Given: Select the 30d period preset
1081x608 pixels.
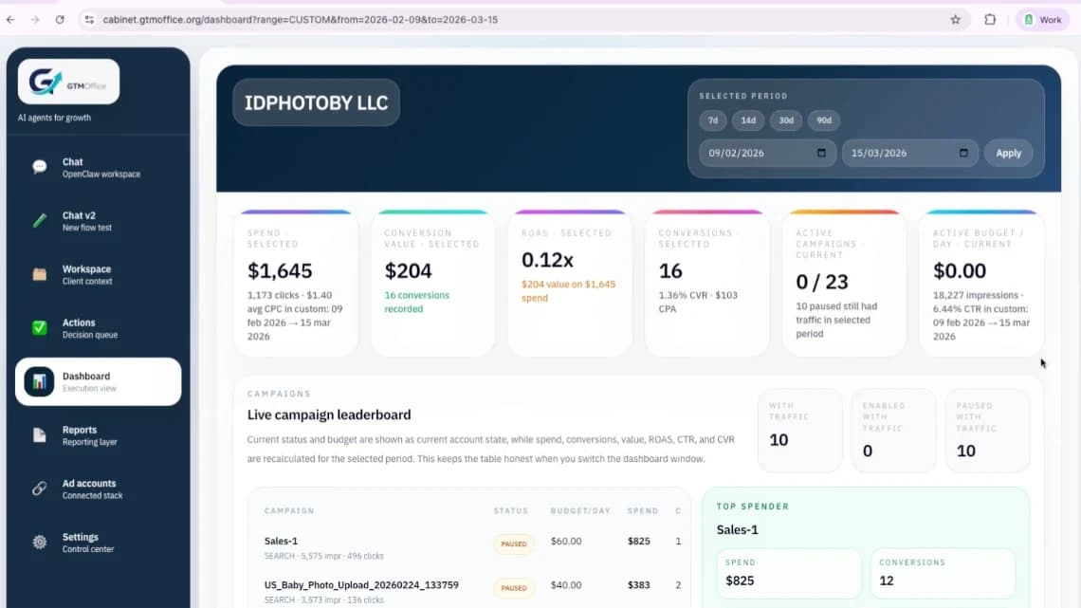Looking at the screenshot, I should point(786,120).
